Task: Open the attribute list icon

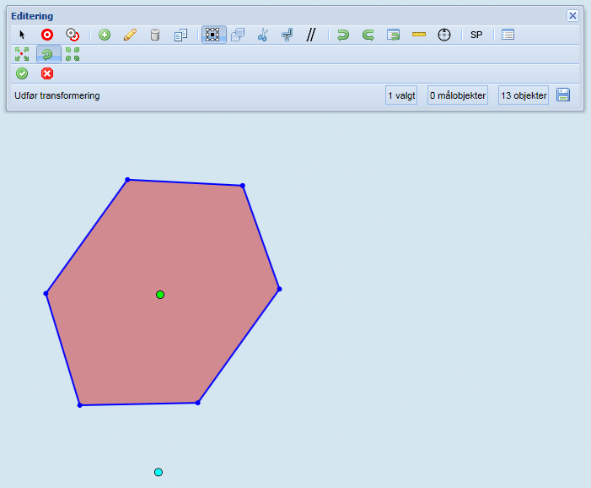Action: [508, 35]
